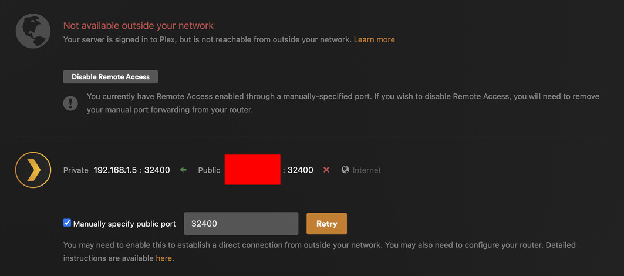Click the 'Public' label text
The width and height of the screenshot is (624, 276).
[x=209, y=170]
